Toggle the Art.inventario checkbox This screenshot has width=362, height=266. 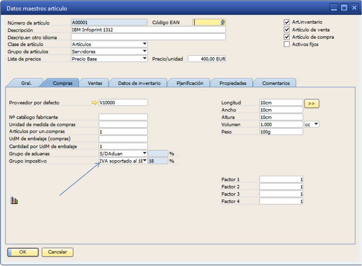(x=286, y=22)
